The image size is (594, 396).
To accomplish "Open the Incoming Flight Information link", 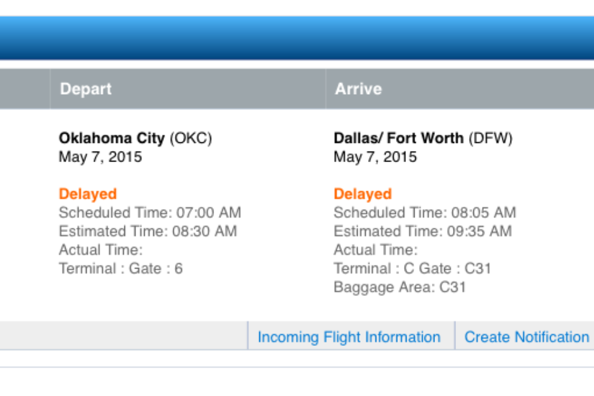I will click(x=349, y=337).
